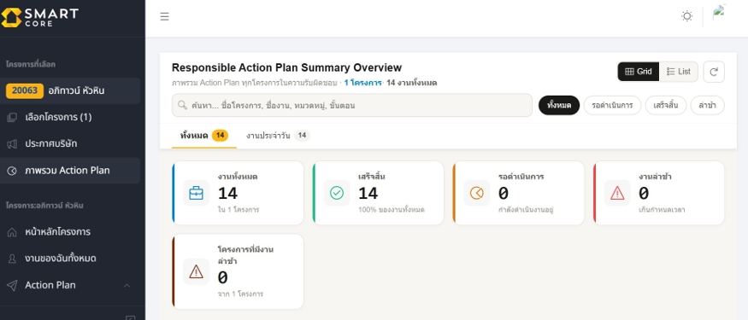Click warning icon on โครงการที่มีงานล่าช้า card
748x320 pixels.
click(x=196, y=271)
